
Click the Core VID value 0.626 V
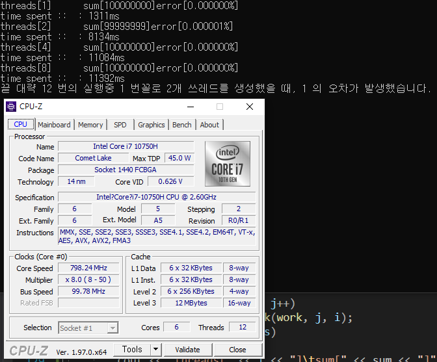(x=170, y=181)
